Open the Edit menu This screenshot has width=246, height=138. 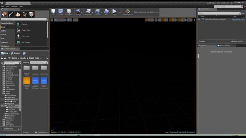point(8,7)
